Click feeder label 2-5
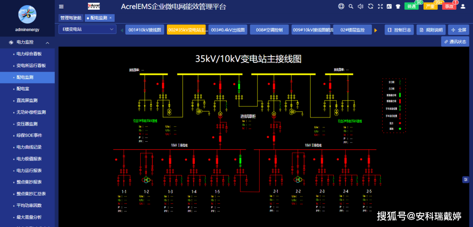 point(369,192)
